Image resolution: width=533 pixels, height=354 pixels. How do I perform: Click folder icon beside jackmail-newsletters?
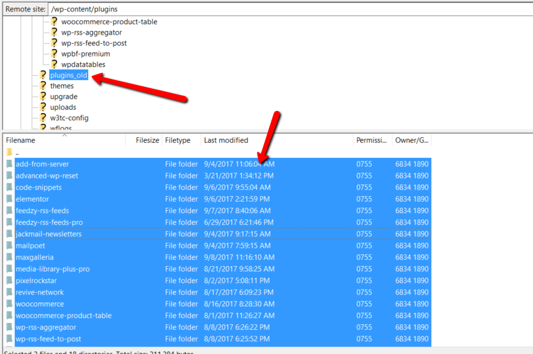[x=9, y=234]
